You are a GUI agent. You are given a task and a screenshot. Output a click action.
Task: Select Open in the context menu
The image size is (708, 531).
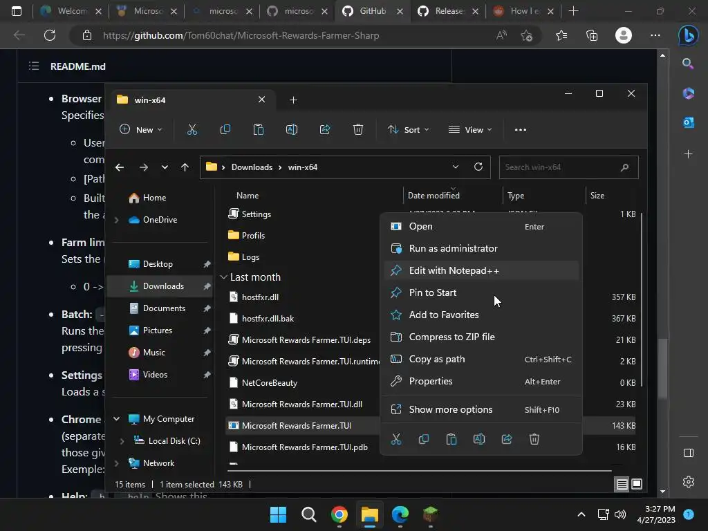coord(481,226)
